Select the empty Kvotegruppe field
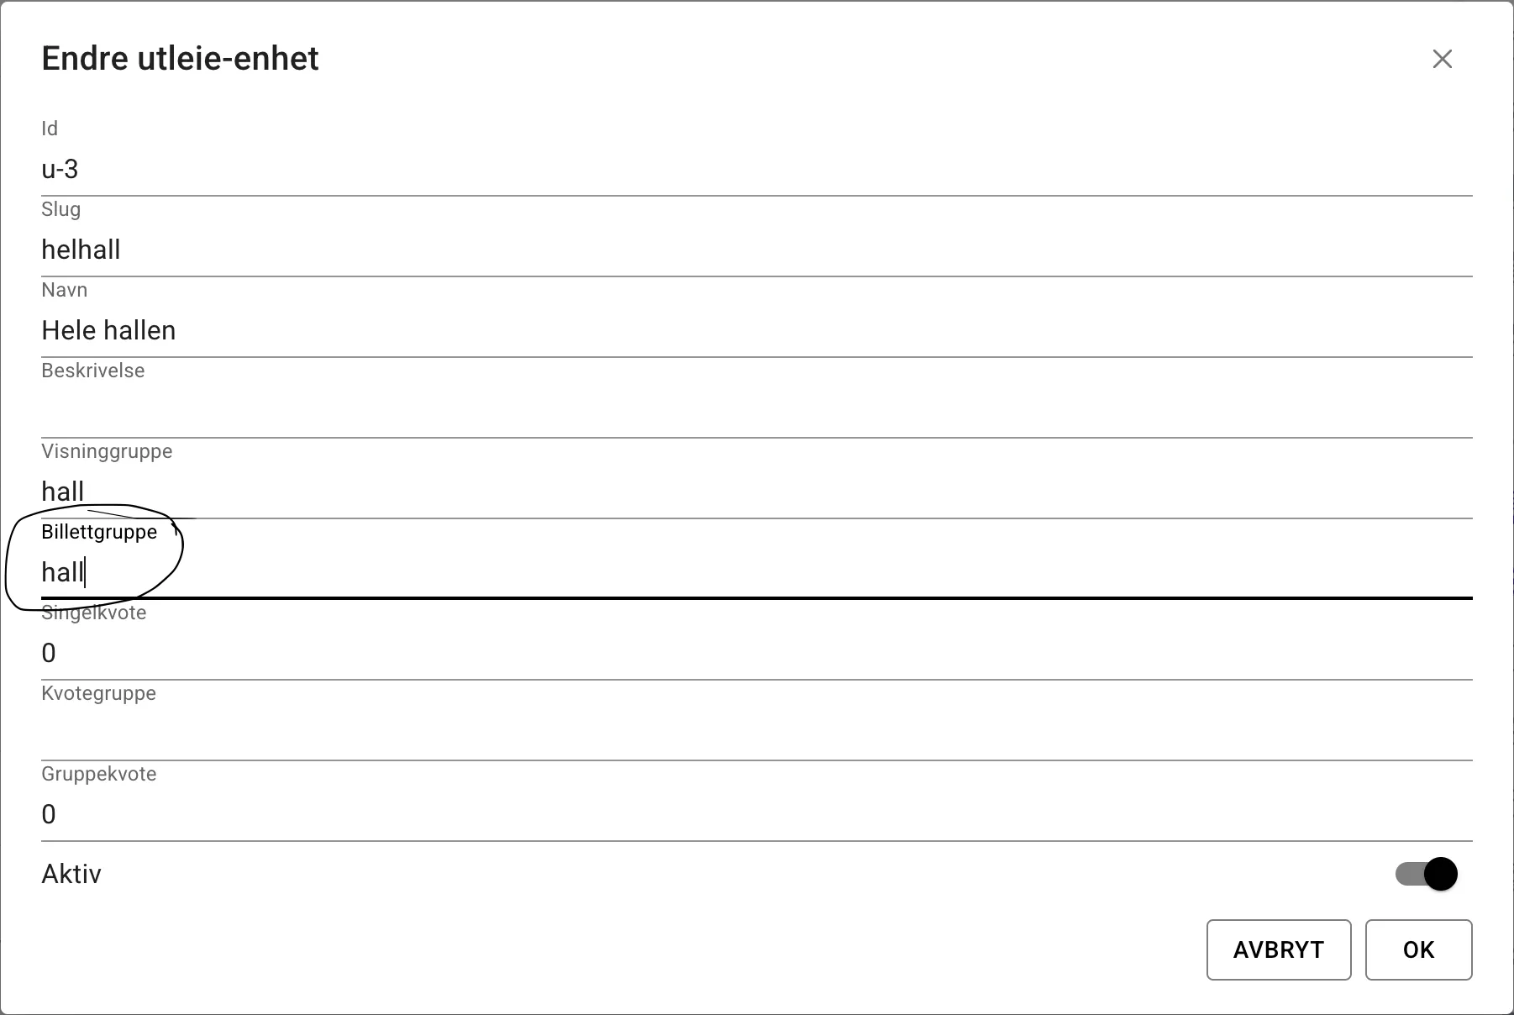Screen dimensions: 1514x1015 [336, 734]
